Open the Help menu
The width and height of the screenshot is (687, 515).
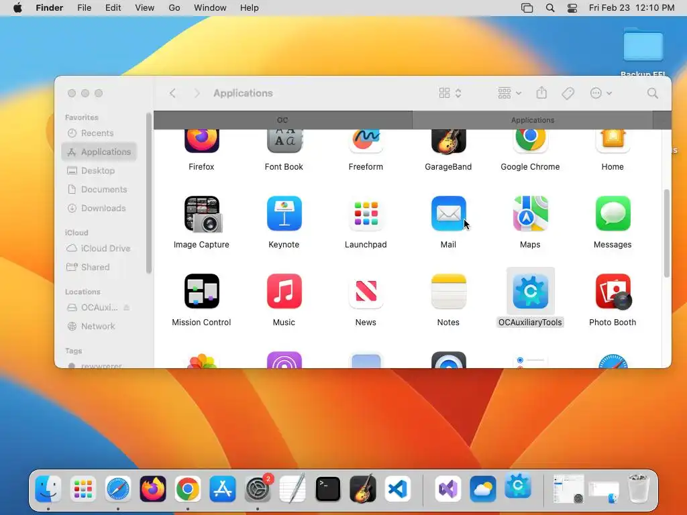pos(250,8)
